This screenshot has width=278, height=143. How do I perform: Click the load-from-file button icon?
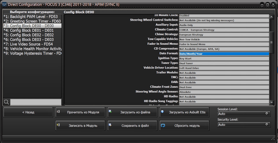coord(110,111)
